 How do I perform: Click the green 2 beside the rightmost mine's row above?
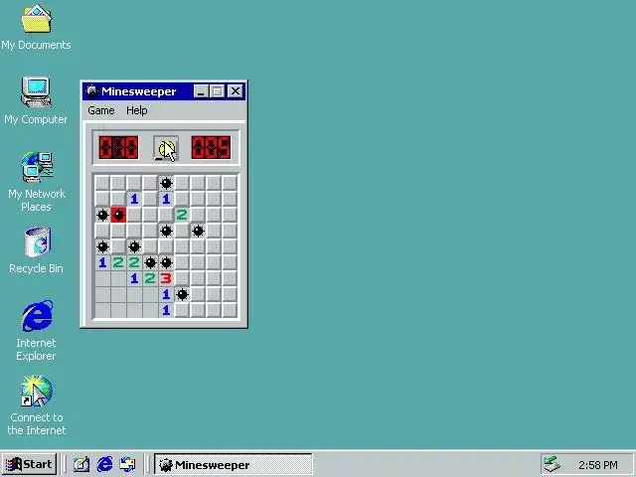pyautogui.click(x=182, y=215)
